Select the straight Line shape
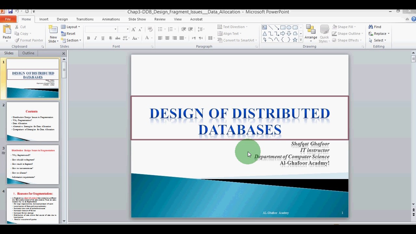 coord(271,27)
